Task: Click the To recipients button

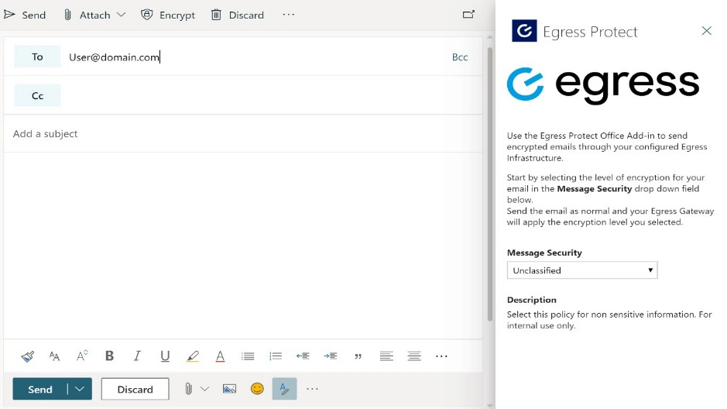Action: pos(37,57)
